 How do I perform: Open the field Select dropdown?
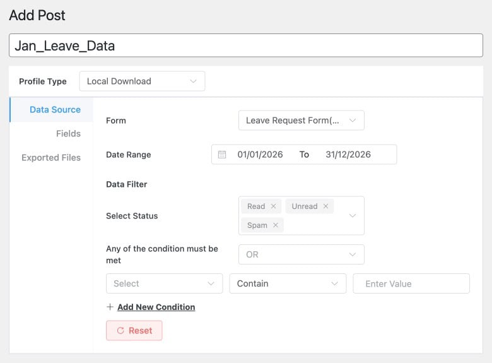coord(165,283)
